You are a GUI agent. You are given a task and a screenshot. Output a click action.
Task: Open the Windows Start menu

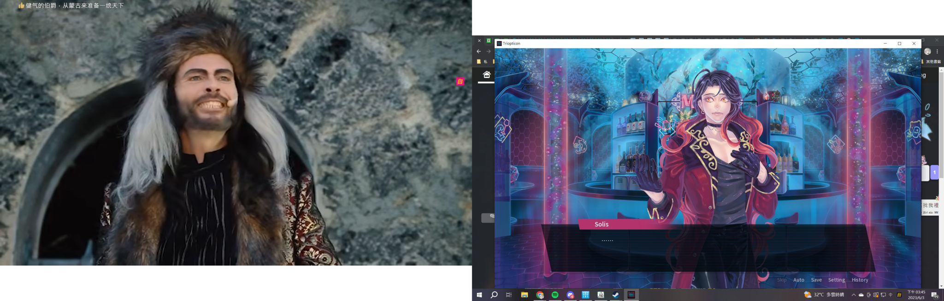[479, 295]
